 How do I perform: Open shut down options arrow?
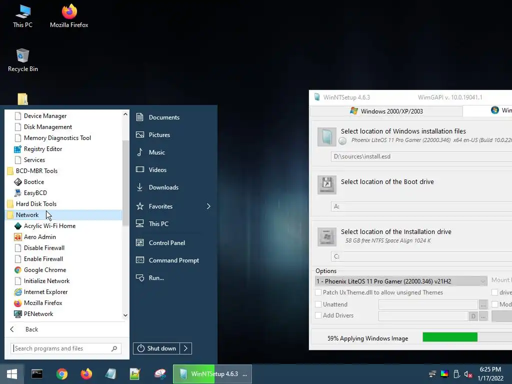click(185, 348)
